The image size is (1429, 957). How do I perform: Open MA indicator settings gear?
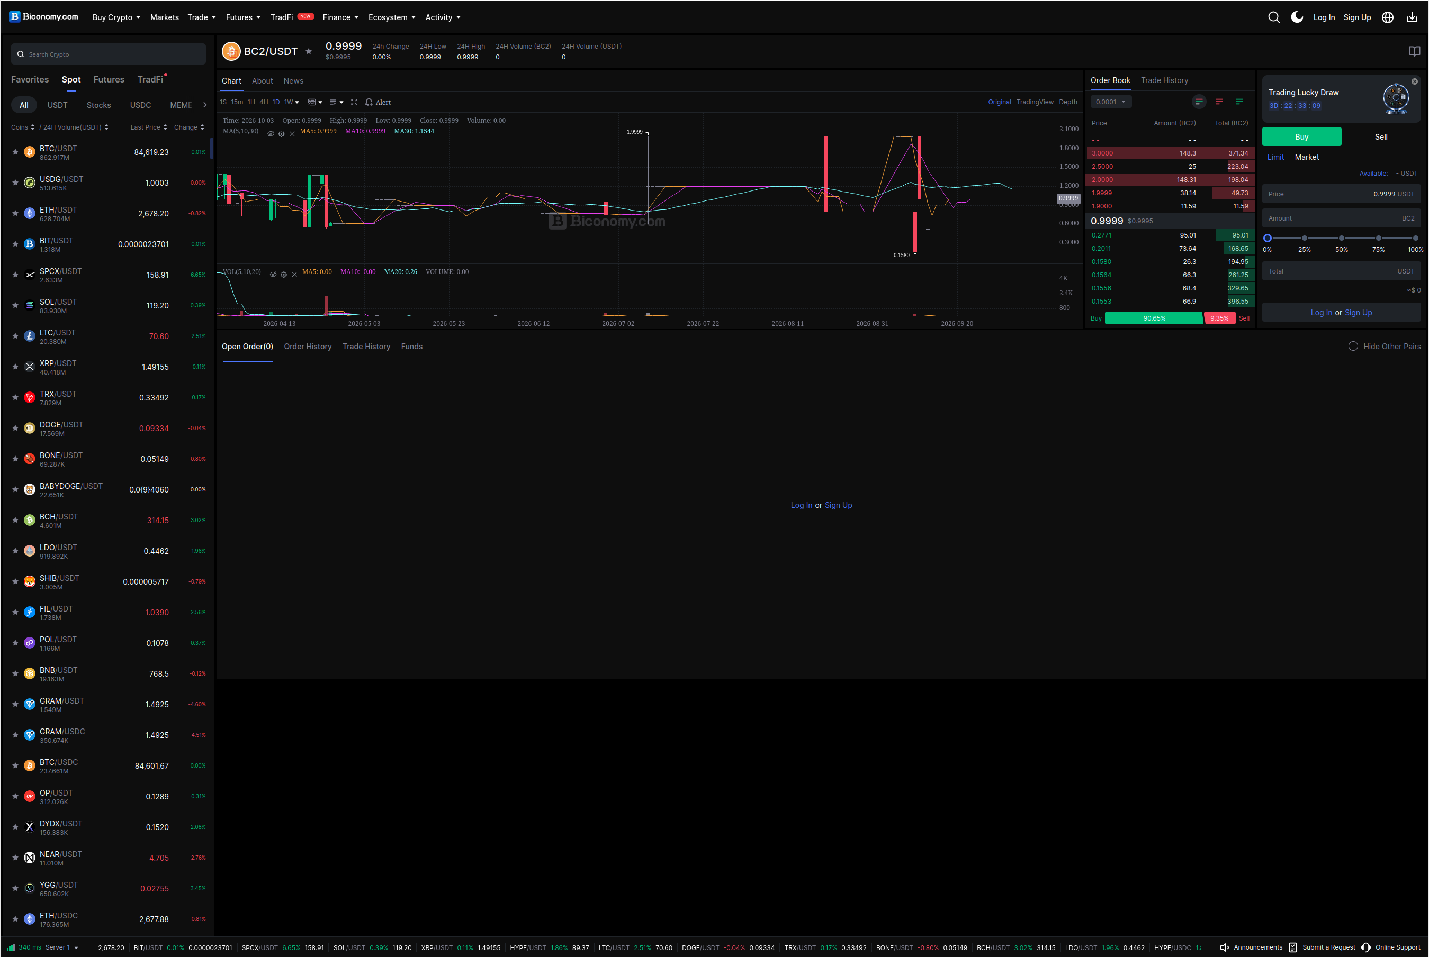[x=282, y=134]
